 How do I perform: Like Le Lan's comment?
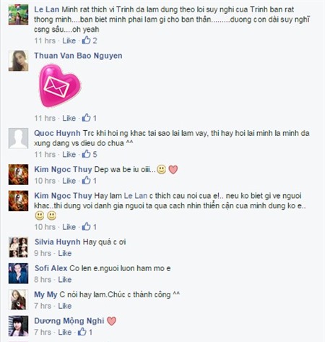point(69,40)
